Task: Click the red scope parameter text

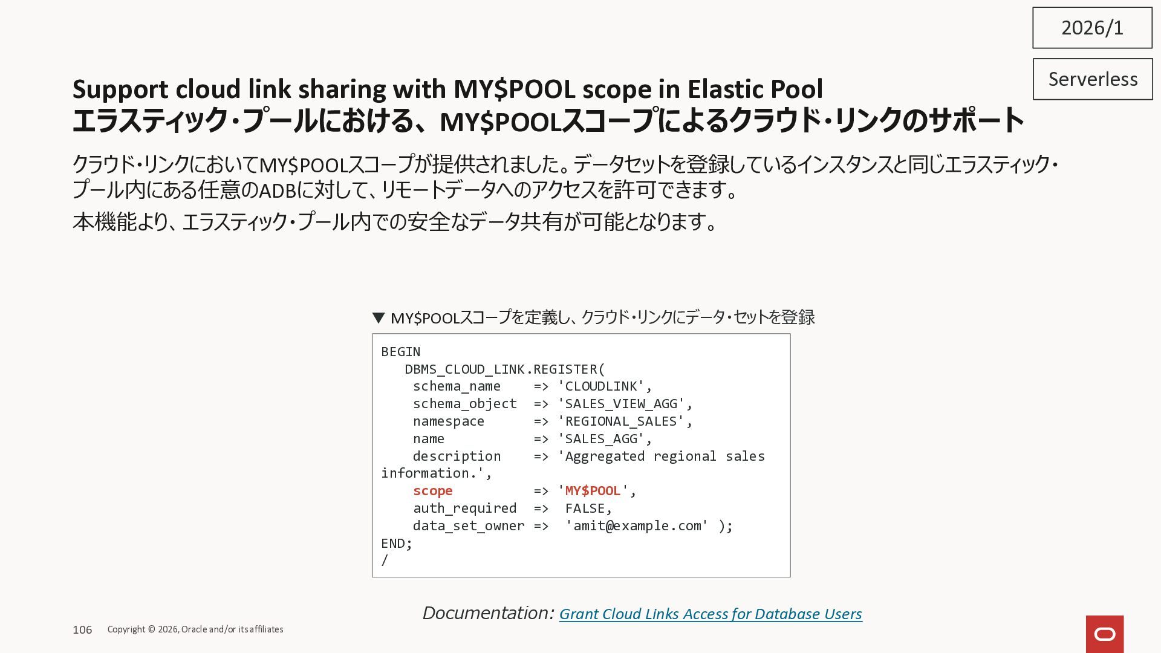Action: 432,491
